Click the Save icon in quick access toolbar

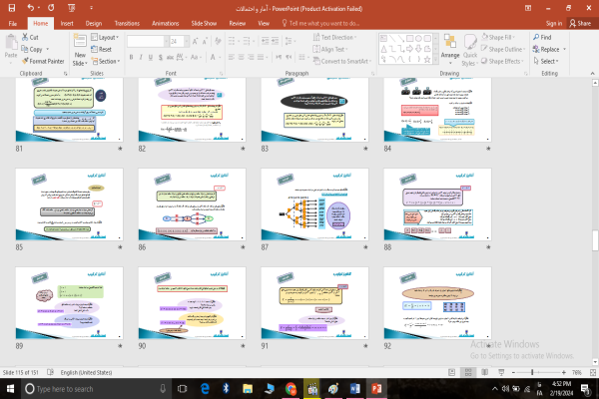[x=12, y=8]
